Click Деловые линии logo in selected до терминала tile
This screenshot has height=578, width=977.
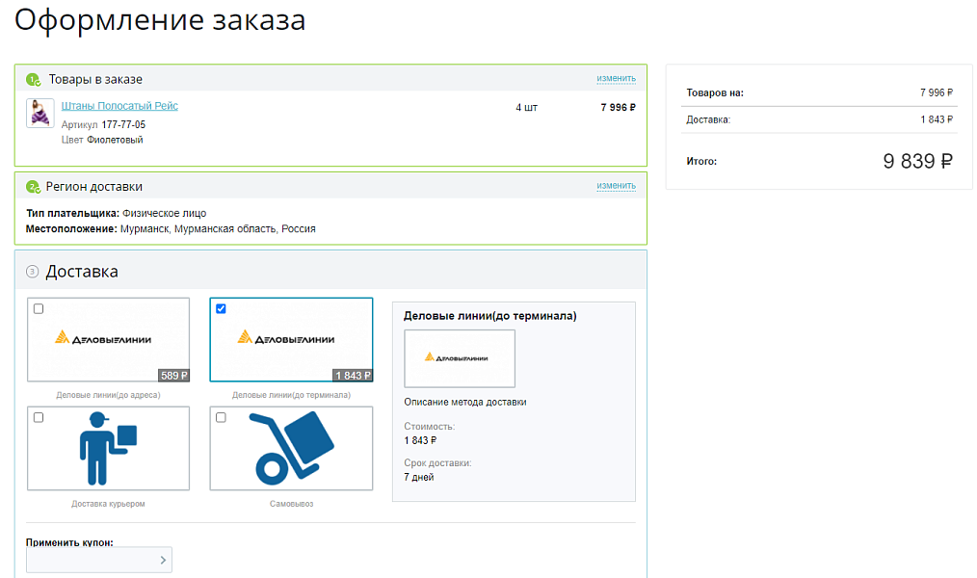(x=286, y=338)
